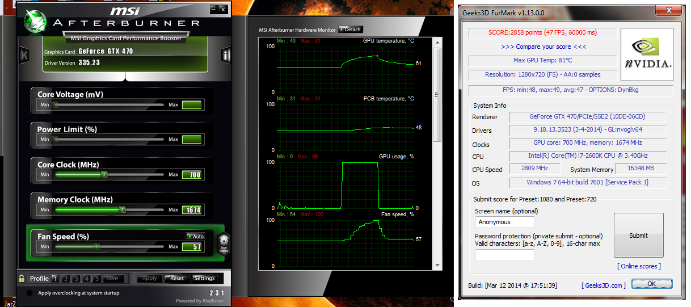Image resolution: width=691 pixels, height=307 pixels.
Task: Select profile slot 2
Action: pyautogui.click(x=65, y=279)
